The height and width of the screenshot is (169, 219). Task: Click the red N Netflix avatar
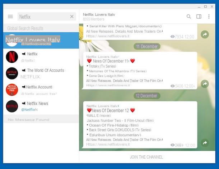pyautogui.click(x=12, y=57)
